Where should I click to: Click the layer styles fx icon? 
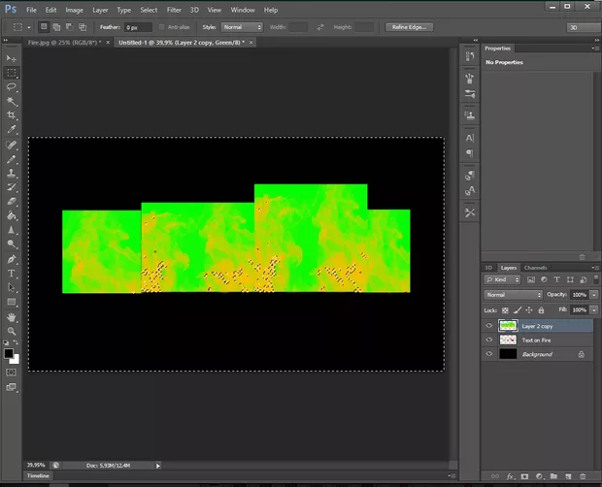point(509,477)
